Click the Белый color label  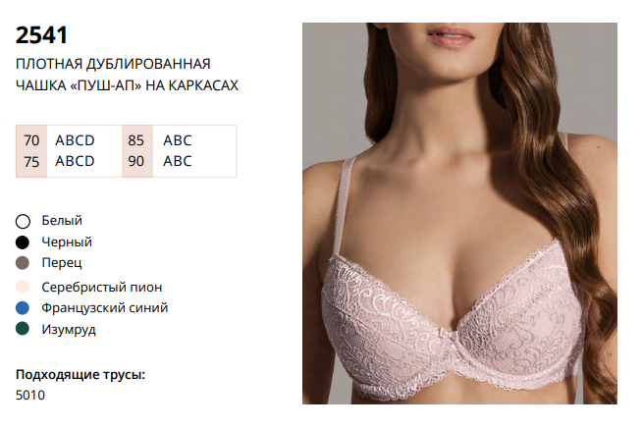[x=62, y=221]
